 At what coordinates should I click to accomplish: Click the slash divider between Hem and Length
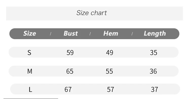click(x=132, y=34)
